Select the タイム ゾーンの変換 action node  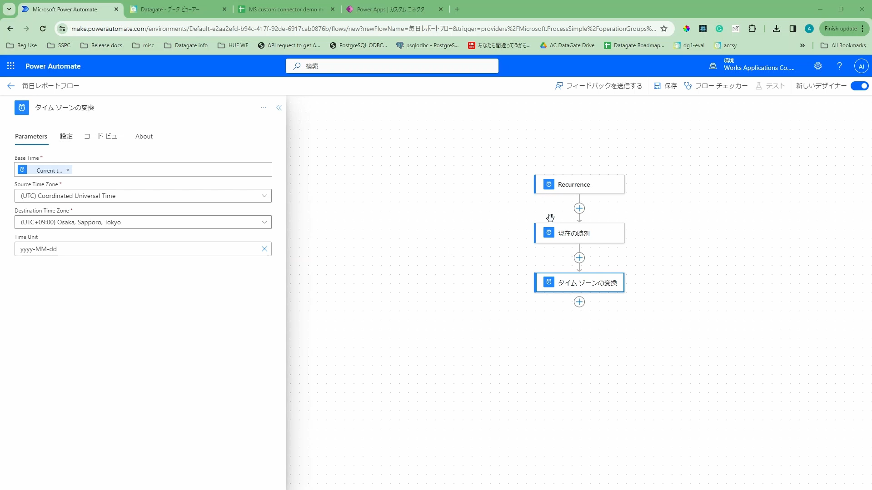pos(579,282)
